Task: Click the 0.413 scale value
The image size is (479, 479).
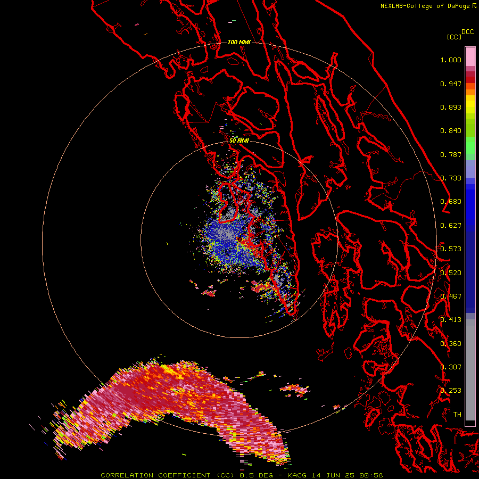Action: tap(451, 320)
